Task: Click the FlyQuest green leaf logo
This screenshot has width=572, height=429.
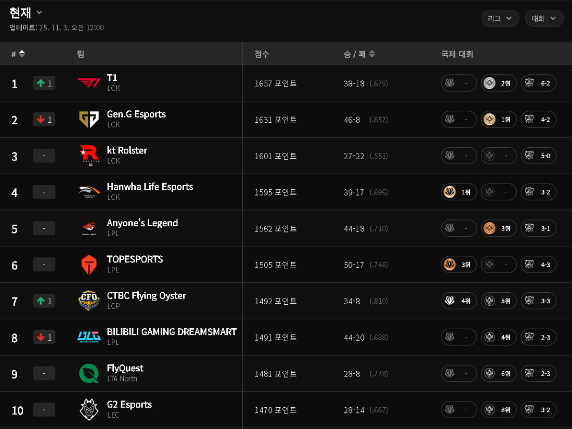Action: pos(88,373)
